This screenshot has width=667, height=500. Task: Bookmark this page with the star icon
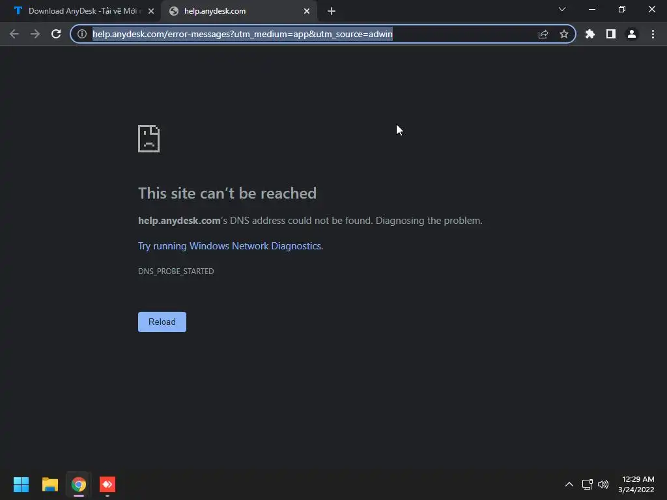pos(564,34)
